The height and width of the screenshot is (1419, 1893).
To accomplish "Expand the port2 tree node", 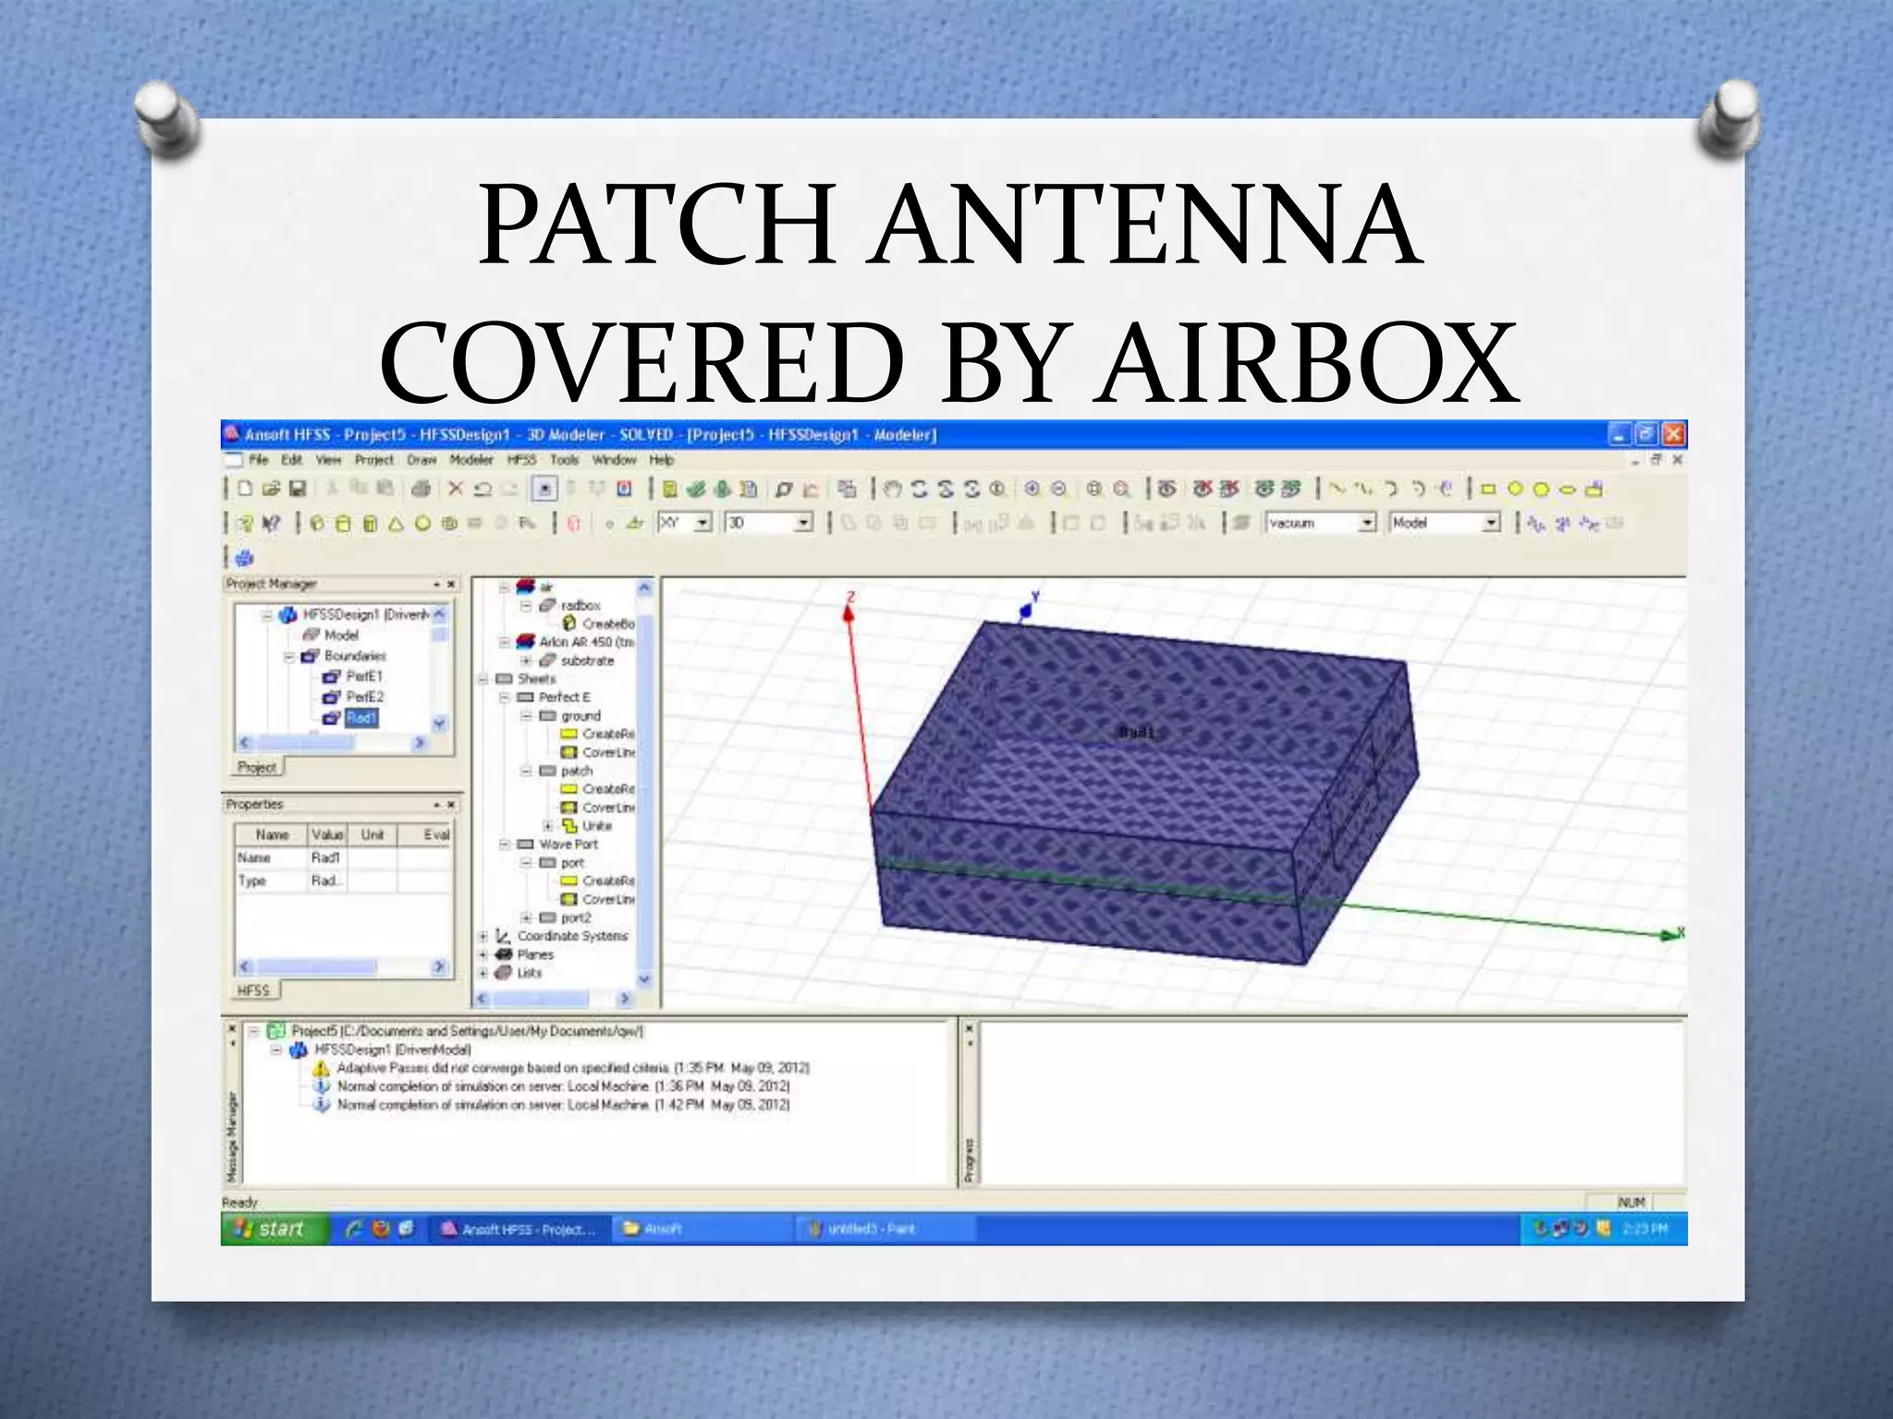I will point(526,917).
